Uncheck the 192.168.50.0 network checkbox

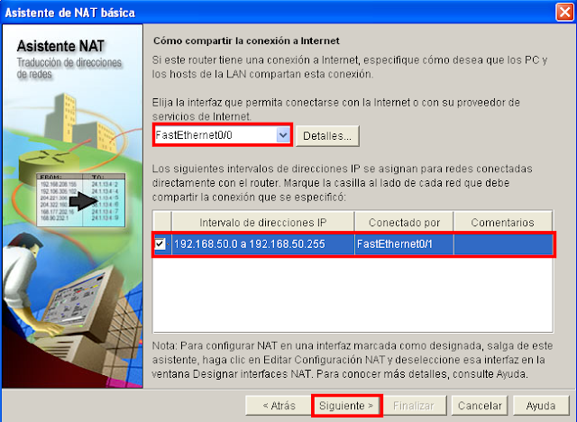coord(160,243)
